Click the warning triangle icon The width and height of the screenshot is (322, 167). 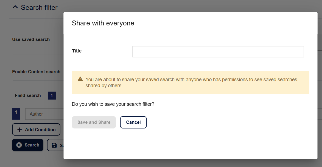pos(80,79)
